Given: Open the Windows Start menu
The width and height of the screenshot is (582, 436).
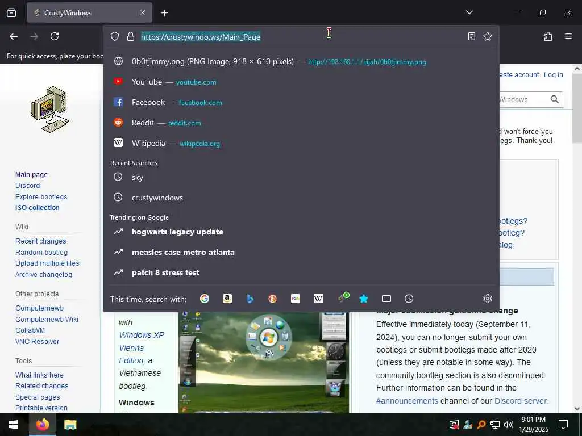Looking at the screenshot, I should 14,425.
